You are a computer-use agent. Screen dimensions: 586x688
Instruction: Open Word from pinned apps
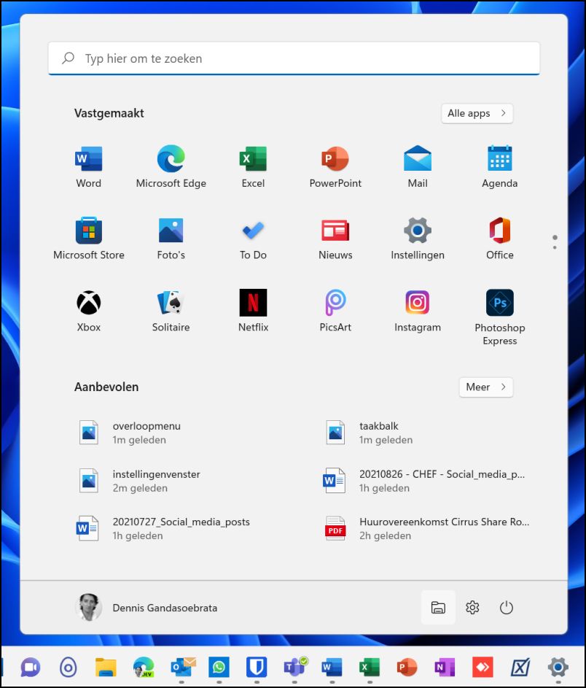pyautogui.click(x=88, y=167)
